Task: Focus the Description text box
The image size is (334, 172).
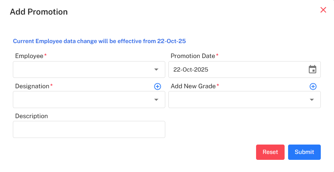Action: click(89, 129)
